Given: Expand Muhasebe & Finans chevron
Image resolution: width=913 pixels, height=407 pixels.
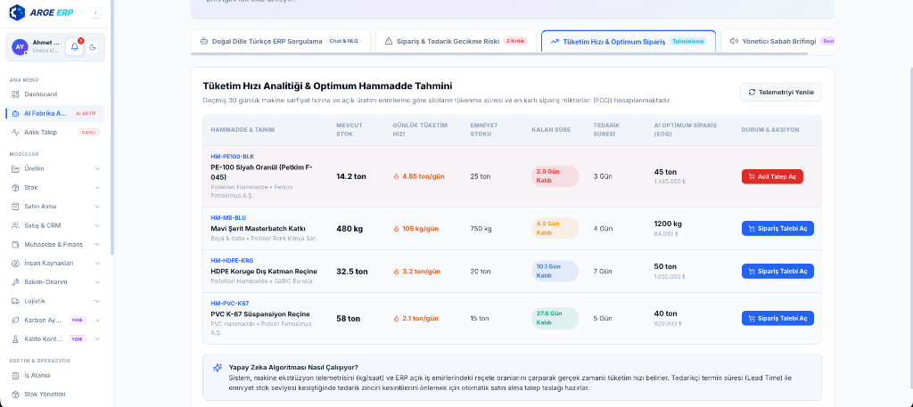Looking at the screenshot, I should click(x=97, y=245).
